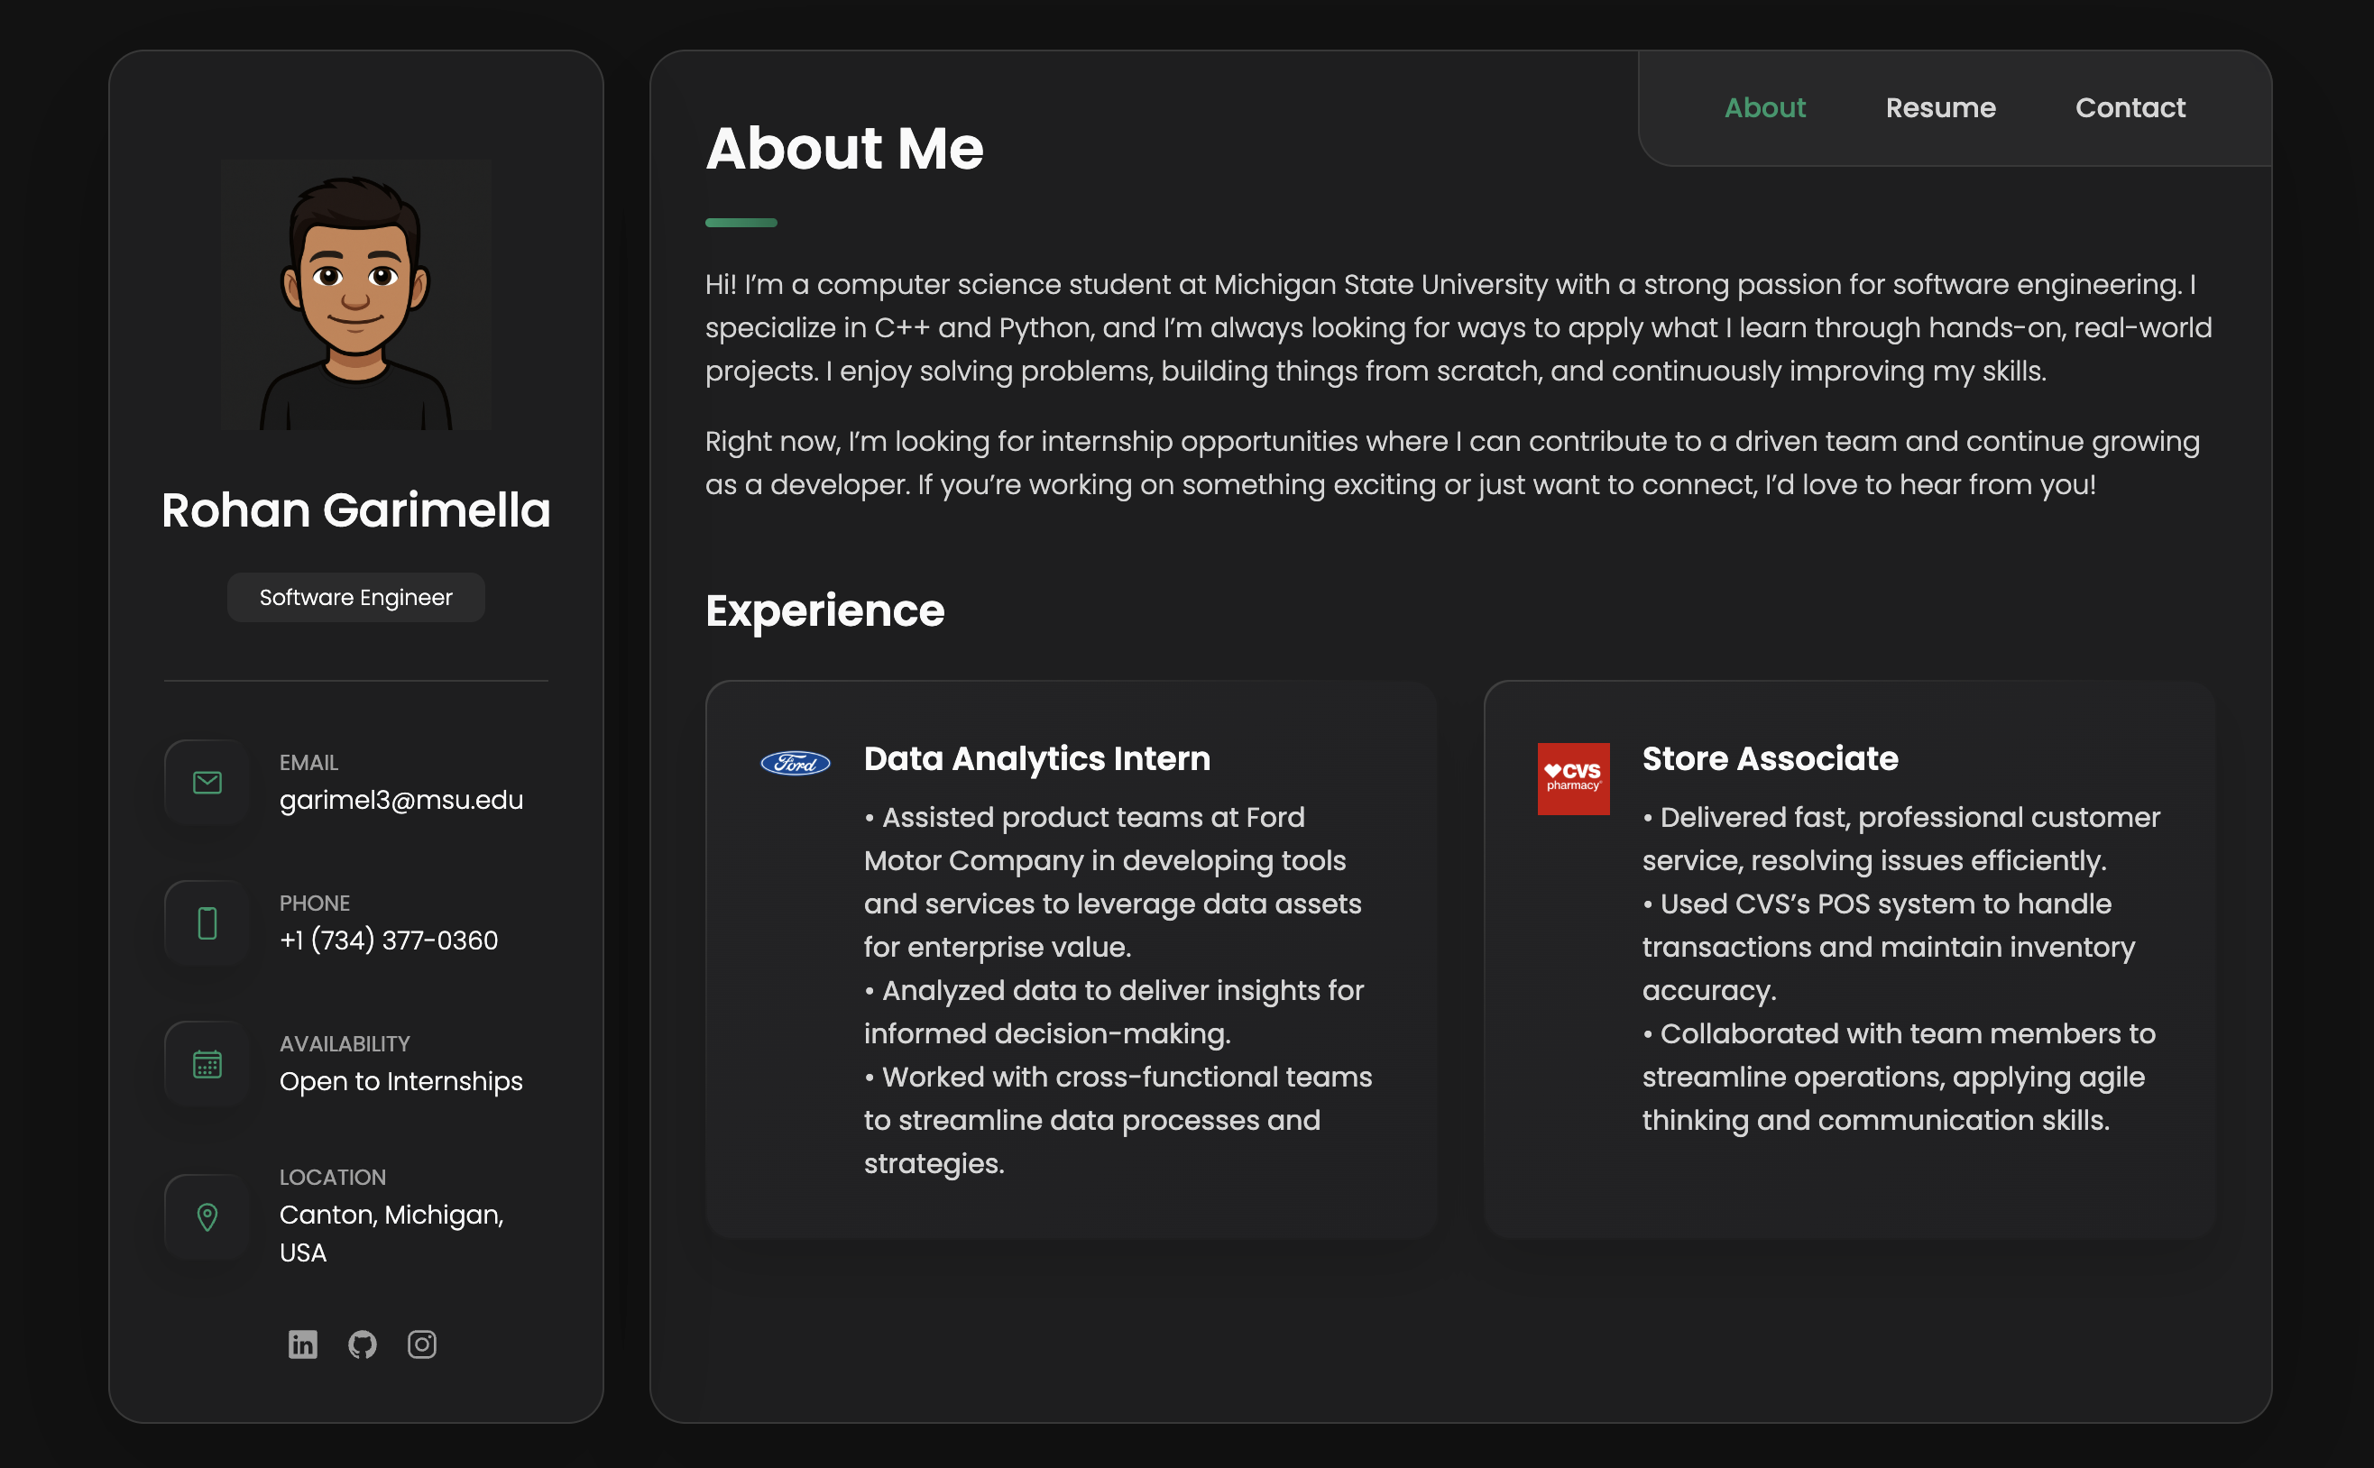The image size is (2374, 1468).
Task: Click the Ford logo on the internship card
Action: (x=795, y=763)
